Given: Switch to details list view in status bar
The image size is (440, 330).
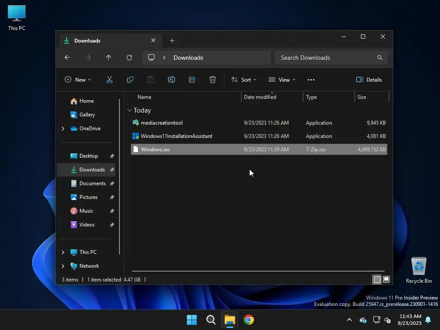Looking at the screenshot, I should [x=377, y=279].
